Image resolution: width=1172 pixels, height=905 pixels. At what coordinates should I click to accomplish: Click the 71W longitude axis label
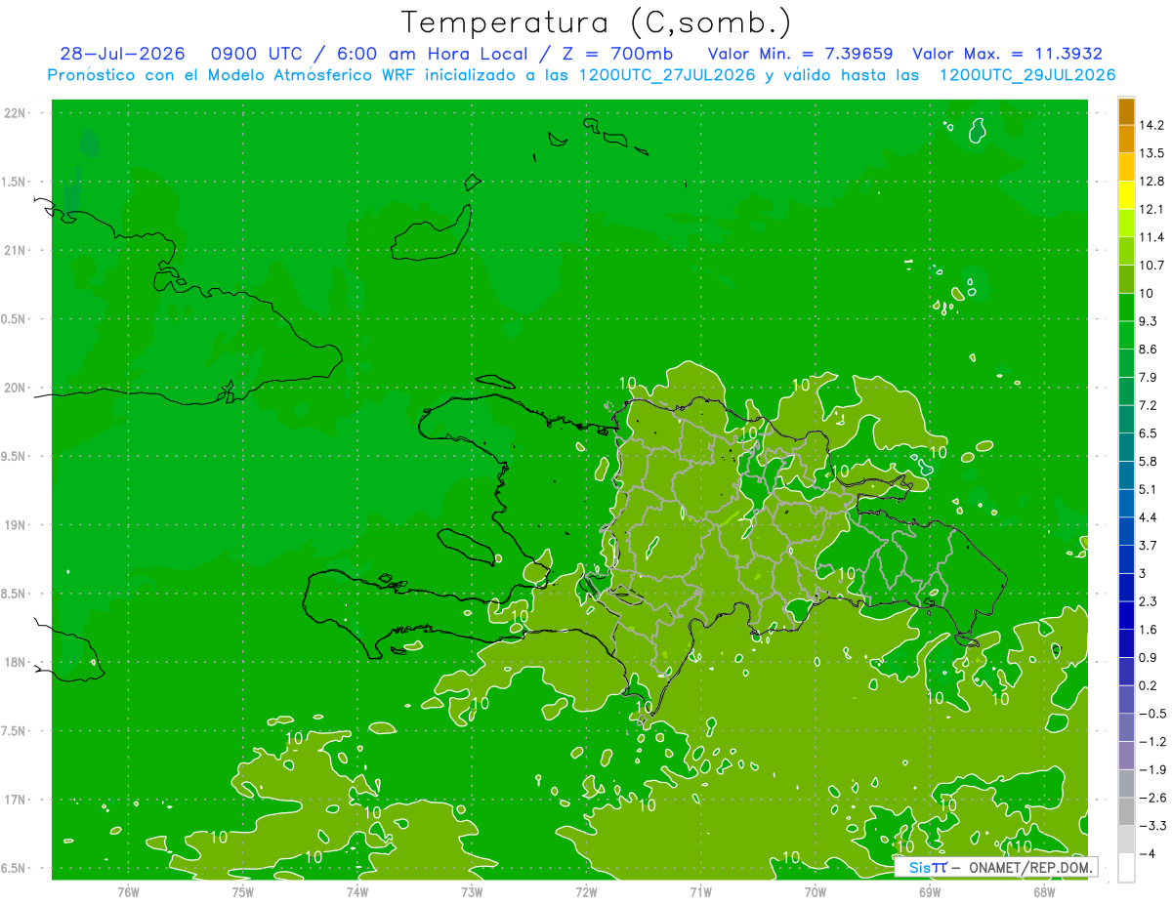(700, 891)
